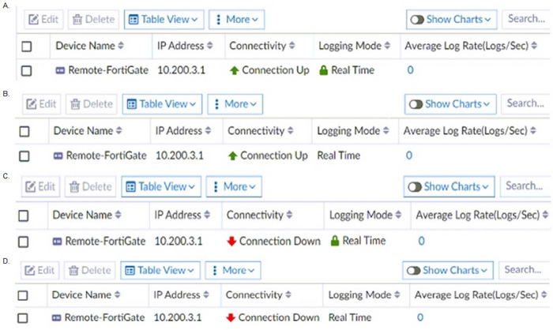The image size is (553, 330).
Task: Sort by IP Address in panel A
Action: click(210, 46)
